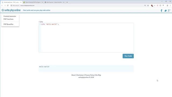Click the pink extension icon in toolbar
The image size is (172, 97).
tap(157, 5)
